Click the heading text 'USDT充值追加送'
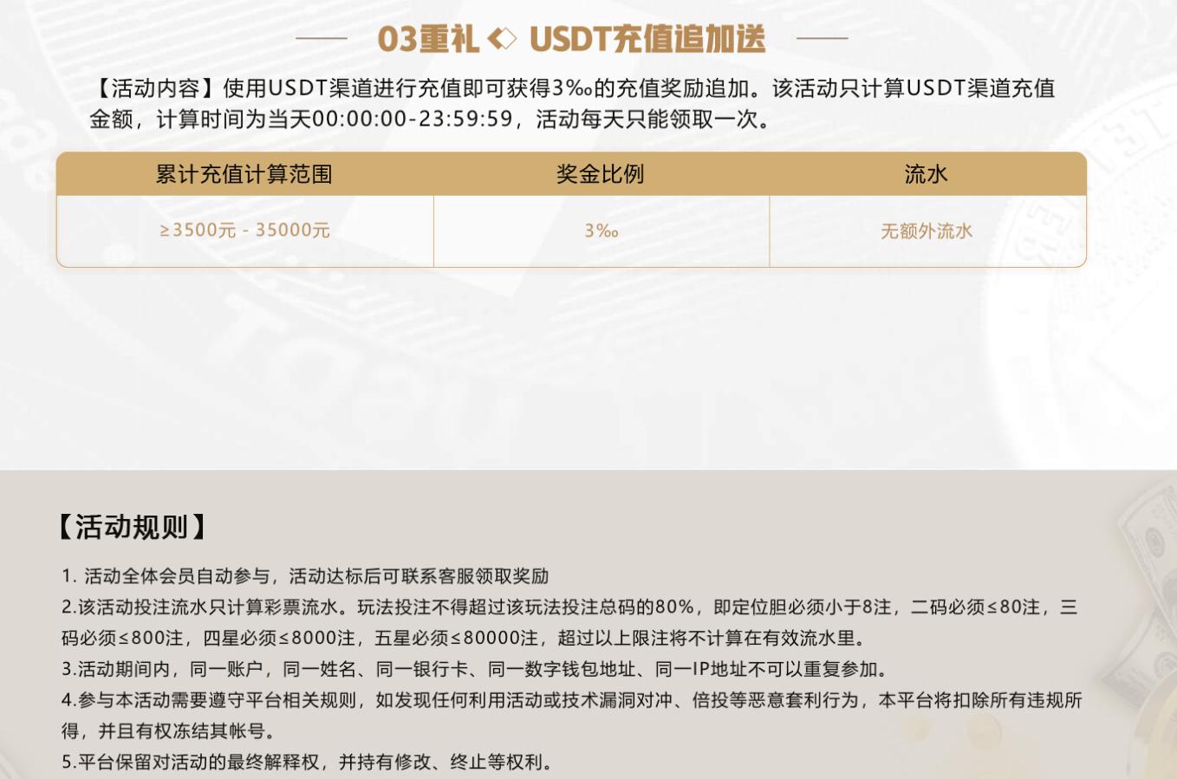The image size is (1177, 779). 647,39
